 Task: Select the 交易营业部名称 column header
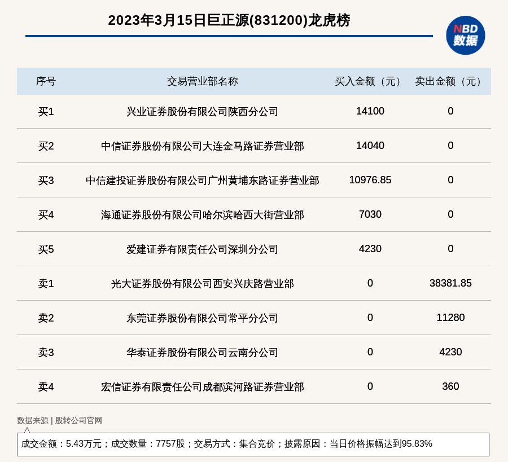click(203, 81)
